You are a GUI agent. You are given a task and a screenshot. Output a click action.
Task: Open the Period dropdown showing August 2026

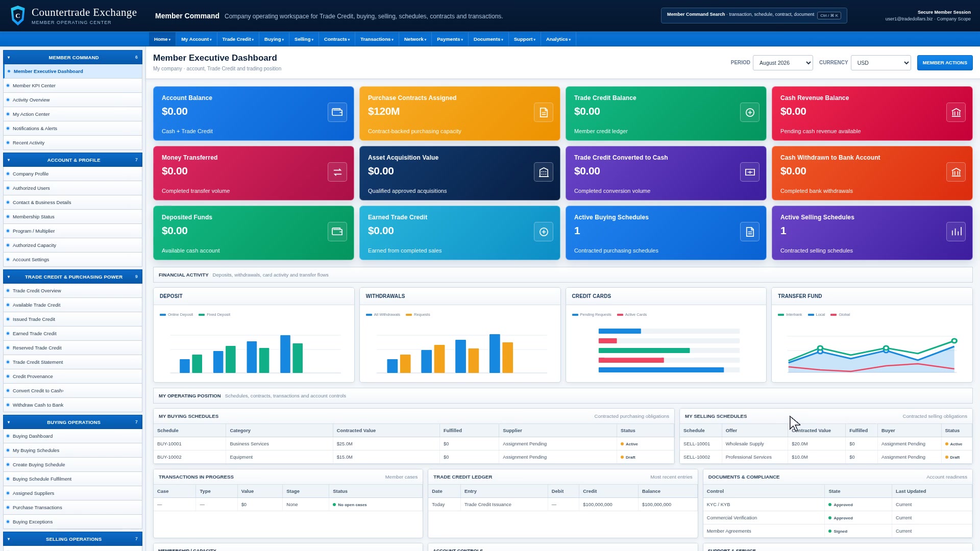pos(782,63)
